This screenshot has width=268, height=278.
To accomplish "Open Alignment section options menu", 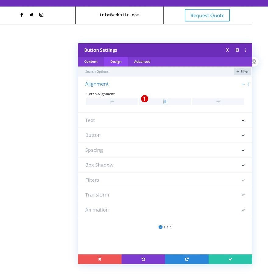I will coord(249,84).
